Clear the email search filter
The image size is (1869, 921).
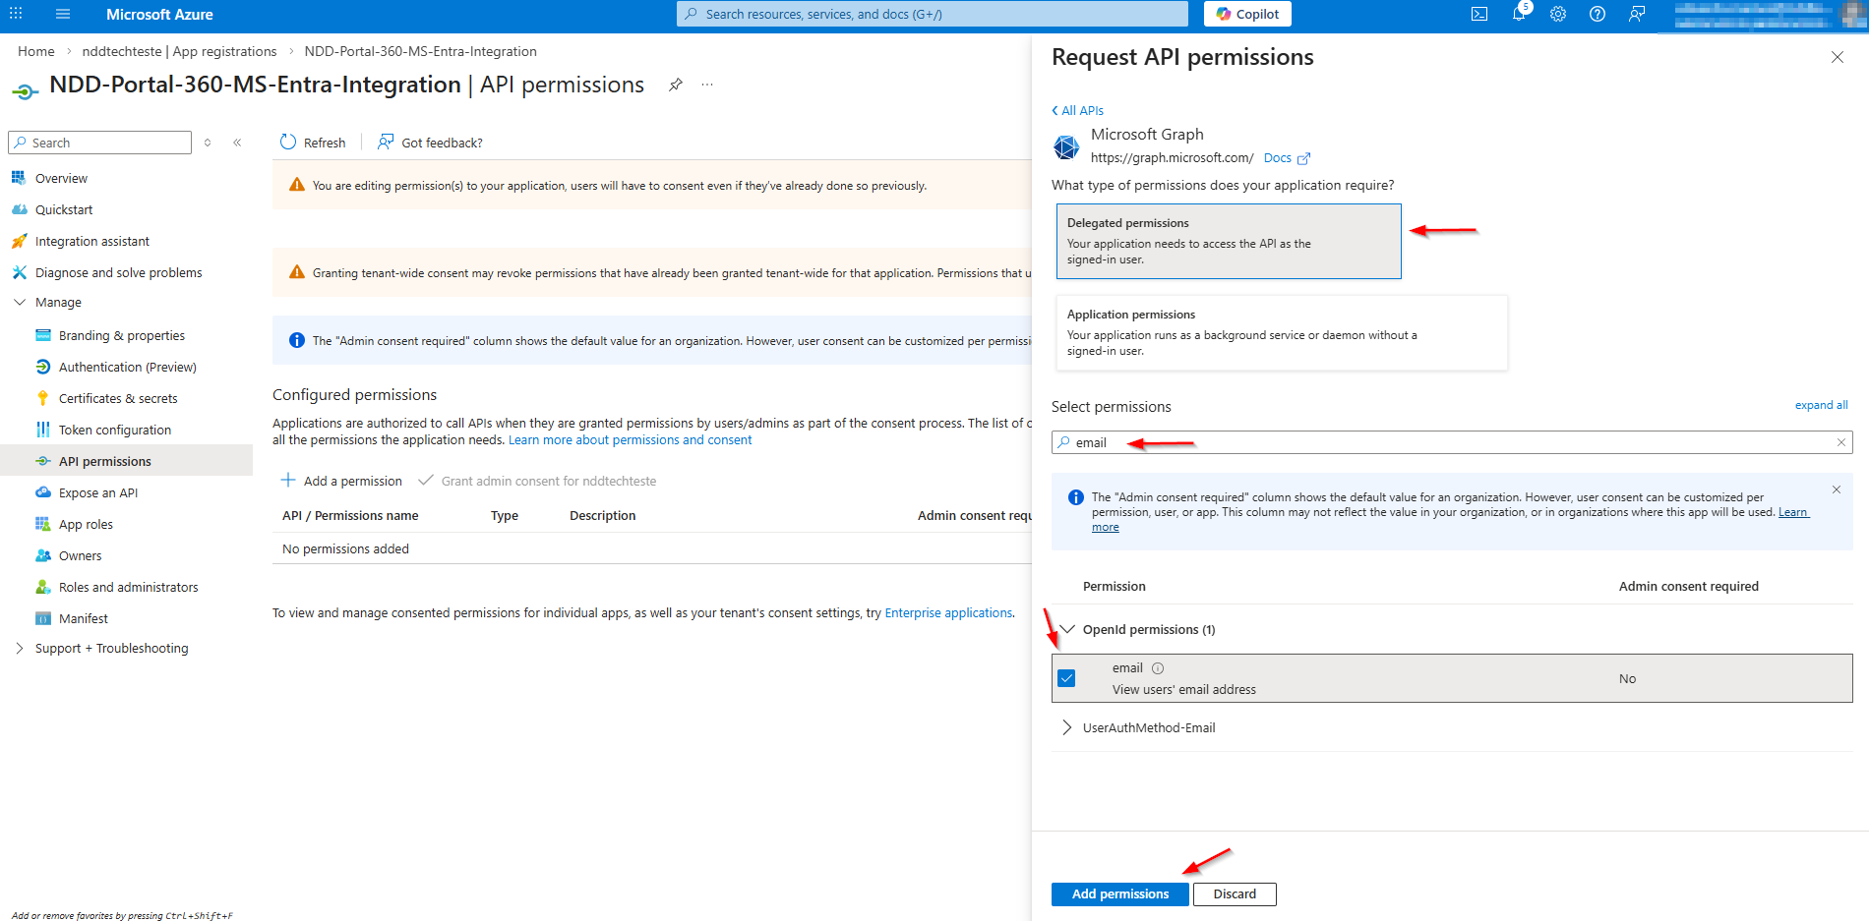point(1841,442)
